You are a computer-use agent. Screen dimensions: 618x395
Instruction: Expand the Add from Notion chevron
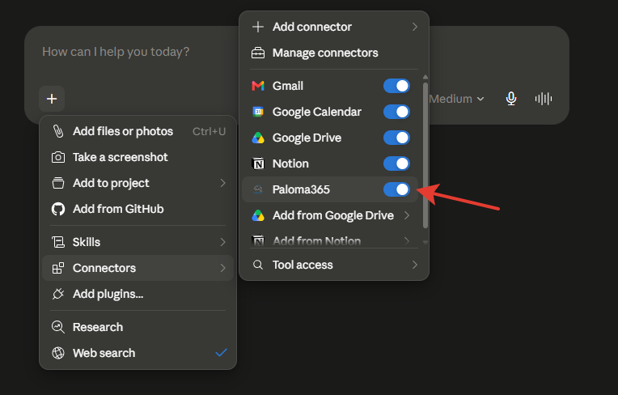(x=407, y=241)
